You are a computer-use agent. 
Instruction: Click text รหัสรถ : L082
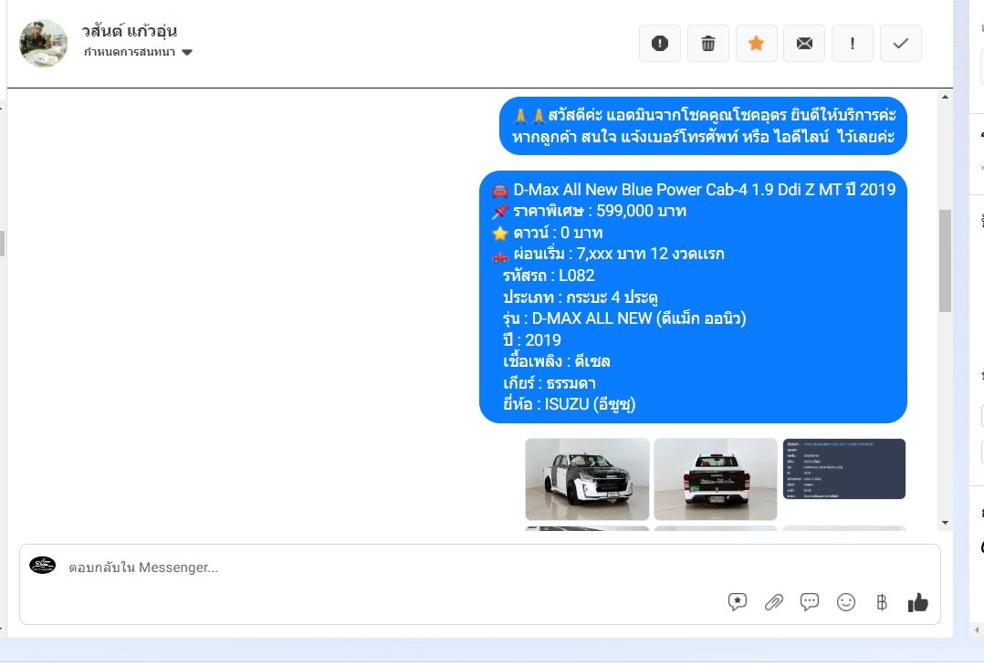[x=549, y=276]
